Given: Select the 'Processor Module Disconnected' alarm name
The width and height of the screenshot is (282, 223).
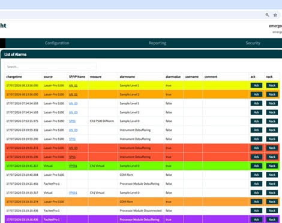Looking at the screenshot, I should (x=140, y=210).
